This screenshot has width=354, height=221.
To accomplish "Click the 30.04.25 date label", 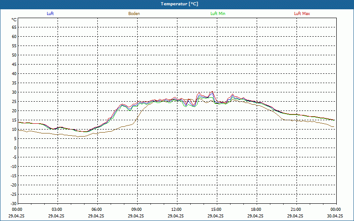I will 335,216.
